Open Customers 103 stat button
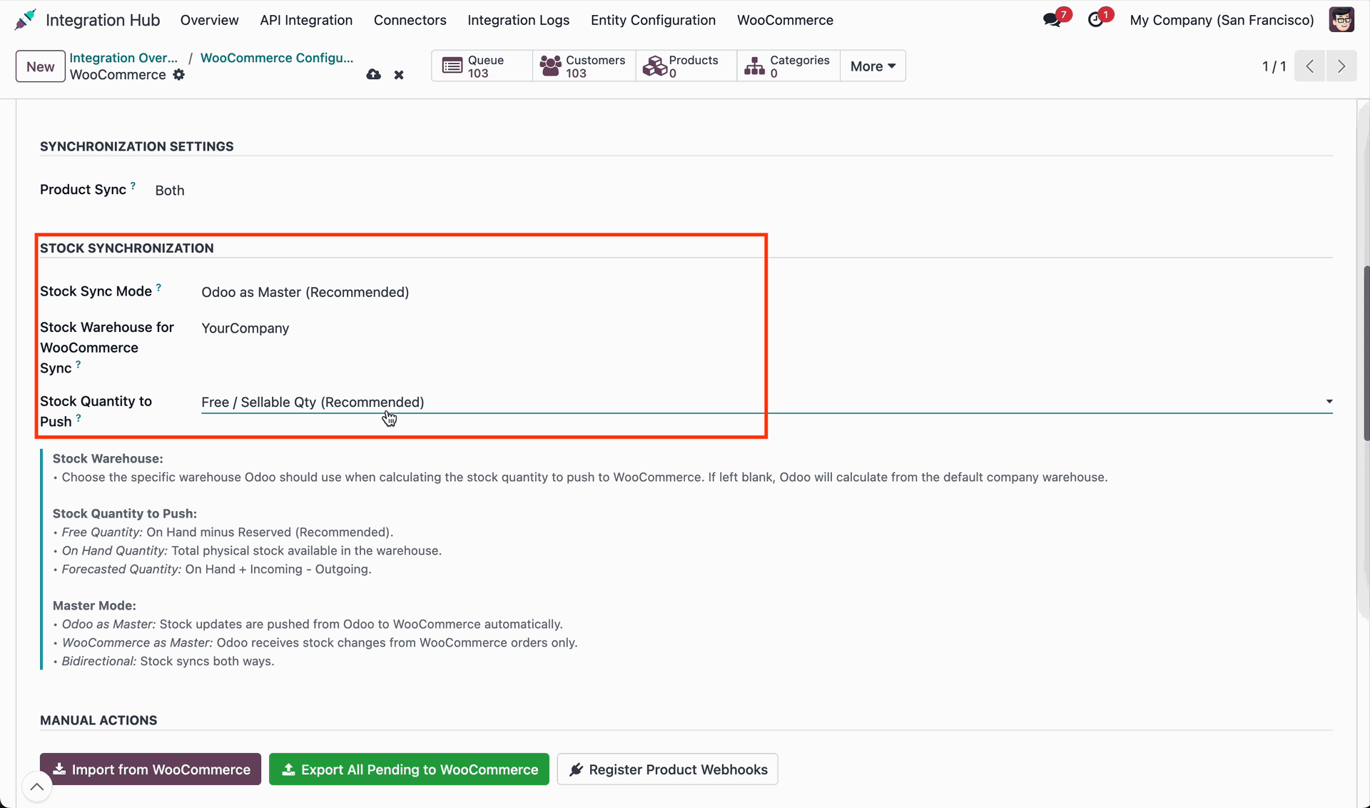Viewport: 1370px width, 808px height. (584, 66)
